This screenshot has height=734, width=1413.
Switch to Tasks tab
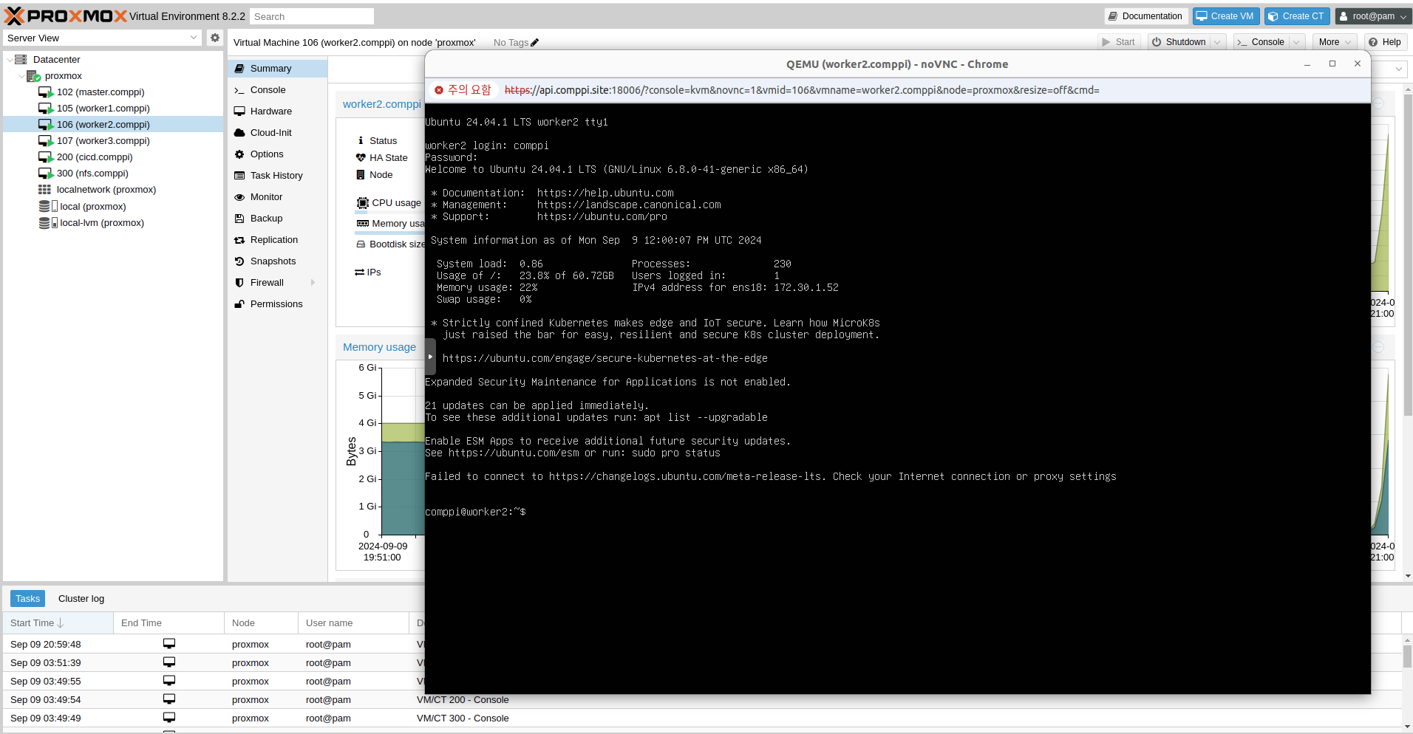coord(28,599)
